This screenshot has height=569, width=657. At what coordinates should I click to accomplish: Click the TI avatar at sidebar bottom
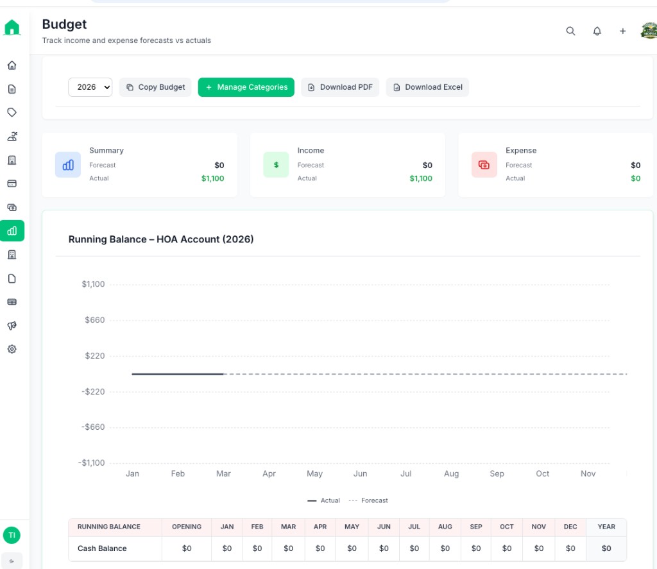click(12, 535)
